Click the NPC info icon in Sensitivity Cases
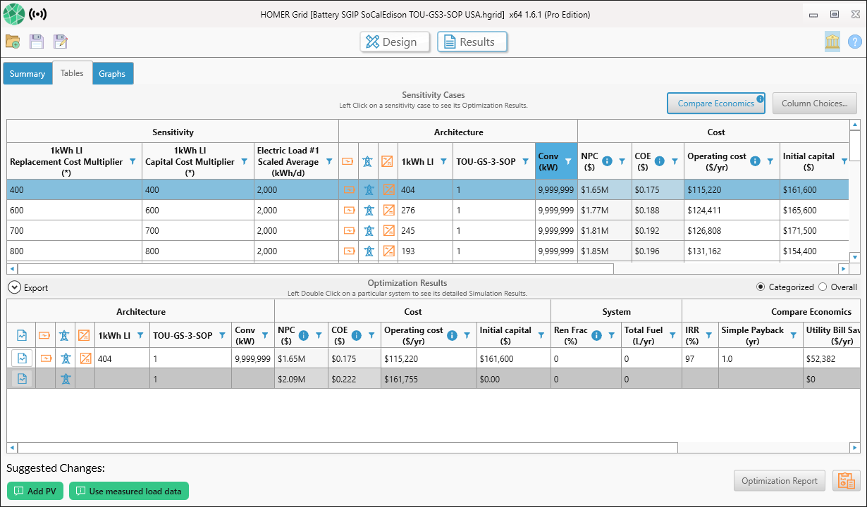The height and width of the screenshot is (507, 867). pyautogui.click(x=607, y=161)
